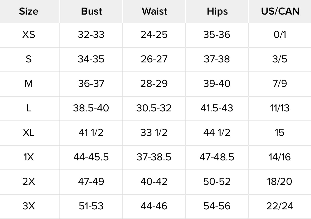Select waist measurement 24-25
Image resolution: width=311 pixels, height=219 pixels.
pos(154,35)
